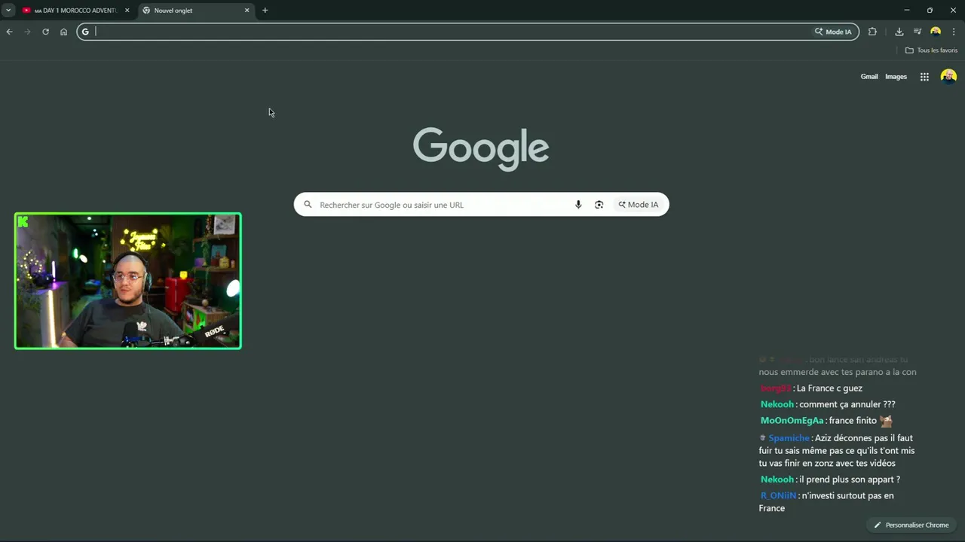965x542 pixels.
Task: Click chat username Nekooh asking comment ça annuler
Action: 777,404
